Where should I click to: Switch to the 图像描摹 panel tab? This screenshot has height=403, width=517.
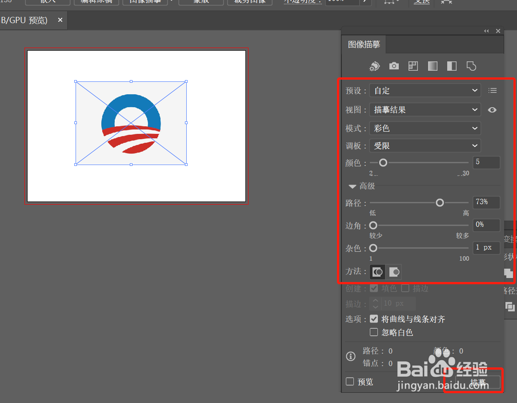click(364, 44)
